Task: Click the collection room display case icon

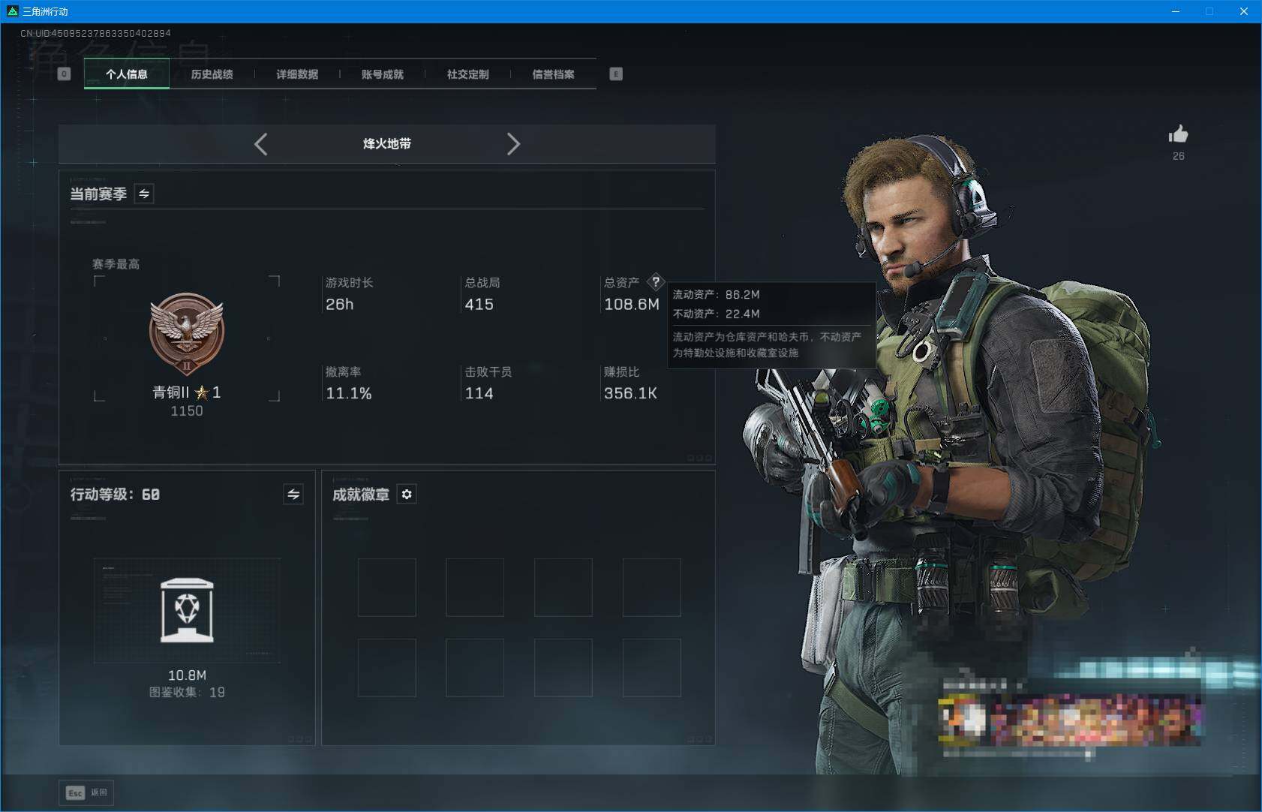Action: point(187,610)
